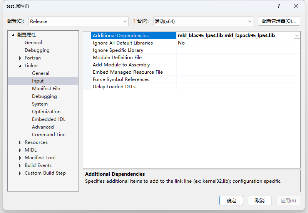Click the Delay Loaded DLLs value field

tap(238, 86)
